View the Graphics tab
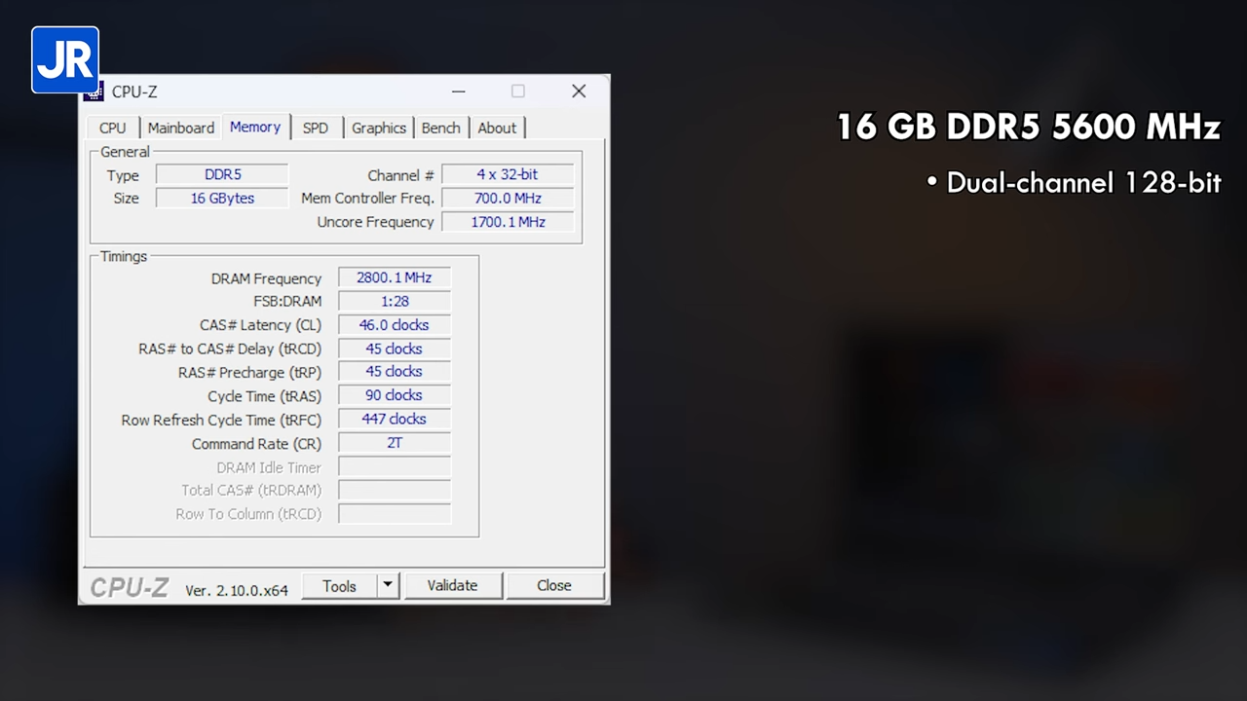The image size is (1247, 701). tap(378, 128)
